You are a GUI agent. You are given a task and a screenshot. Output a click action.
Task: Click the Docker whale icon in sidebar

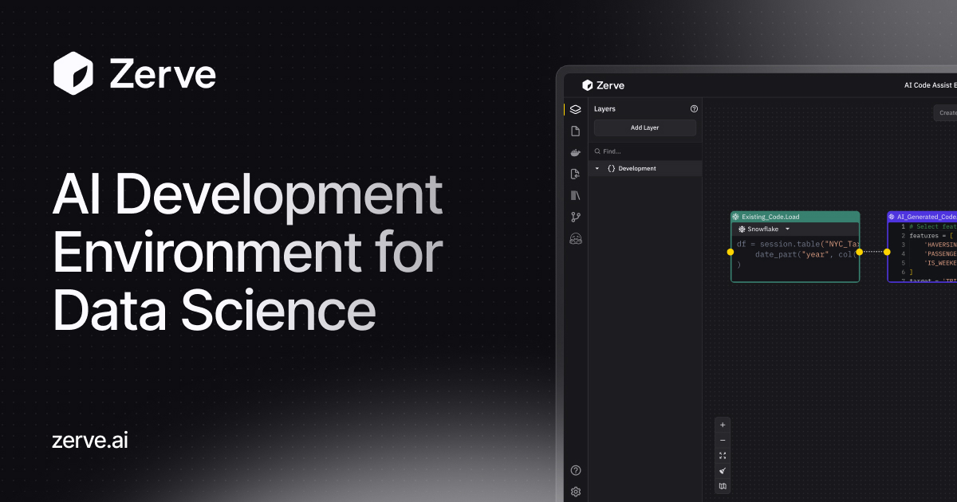(575, 151)
